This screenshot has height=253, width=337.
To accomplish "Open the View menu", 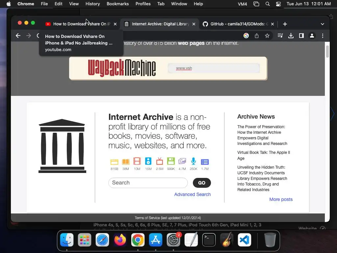I will tap(74, 4).
